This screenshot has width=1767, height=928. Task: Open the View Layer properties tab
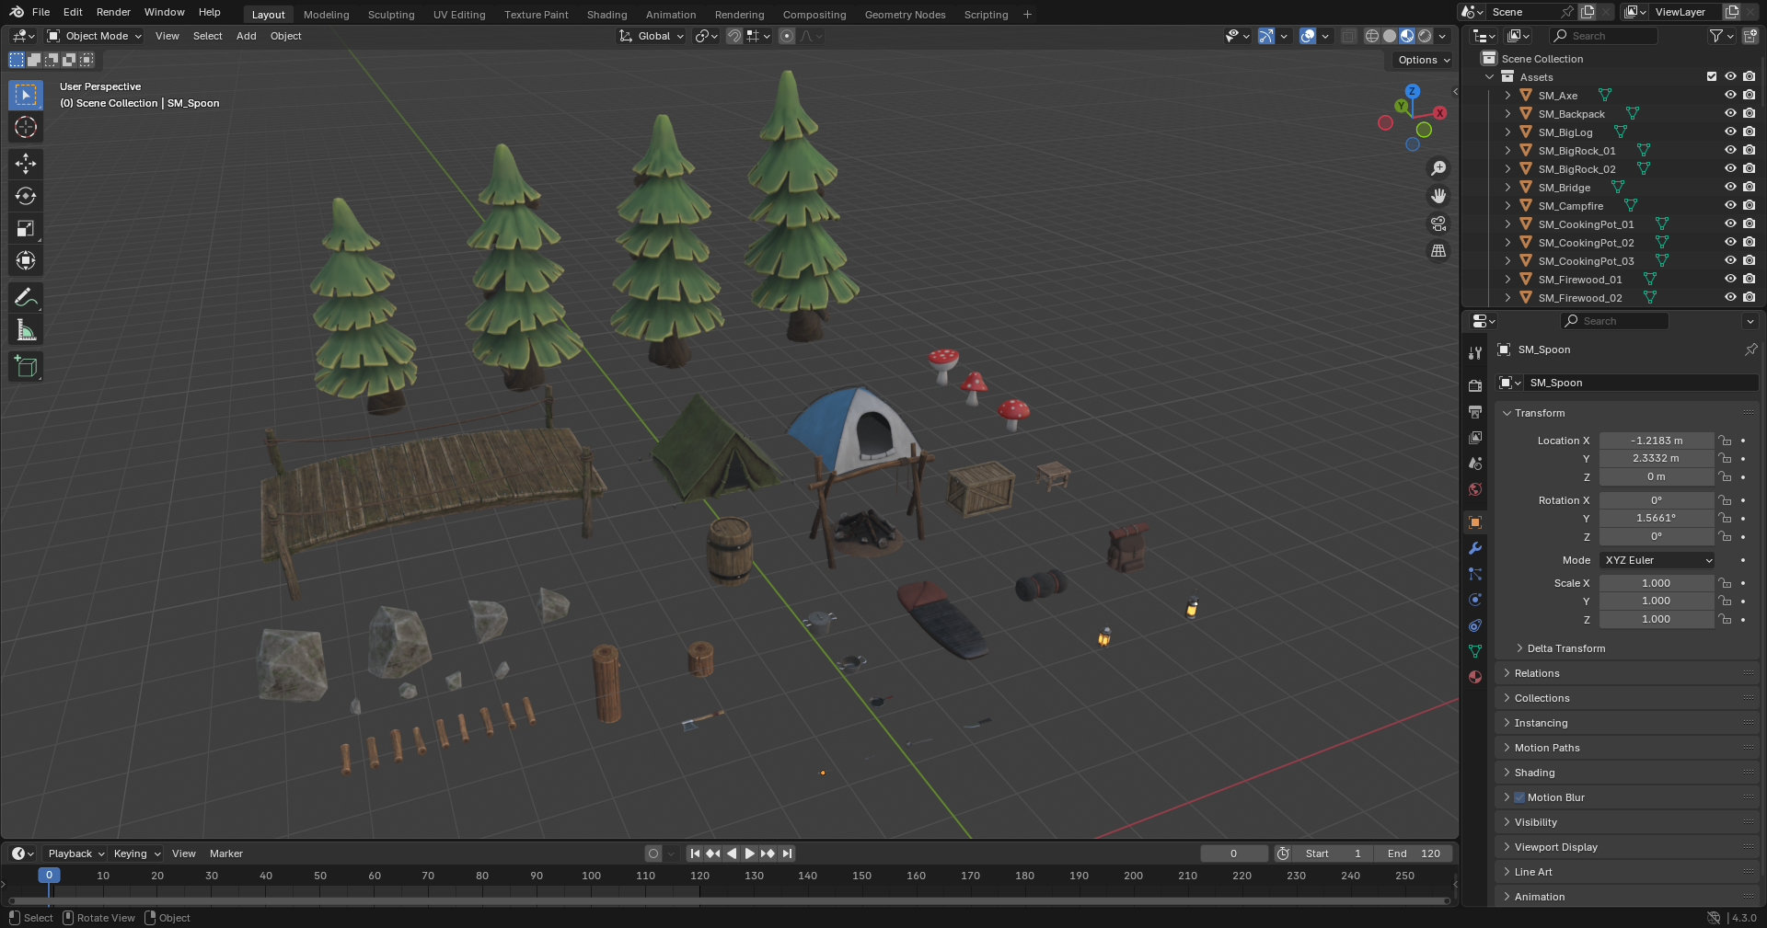coord(1475,438)
